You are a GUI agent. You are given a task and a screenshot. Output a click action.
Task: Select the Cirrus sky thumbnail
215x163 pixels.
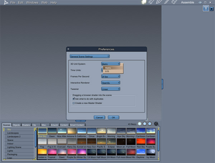click(x=92, y=131)
